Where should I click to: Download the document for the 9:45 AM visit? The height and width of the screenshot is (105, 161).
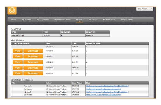pos(33,57)
